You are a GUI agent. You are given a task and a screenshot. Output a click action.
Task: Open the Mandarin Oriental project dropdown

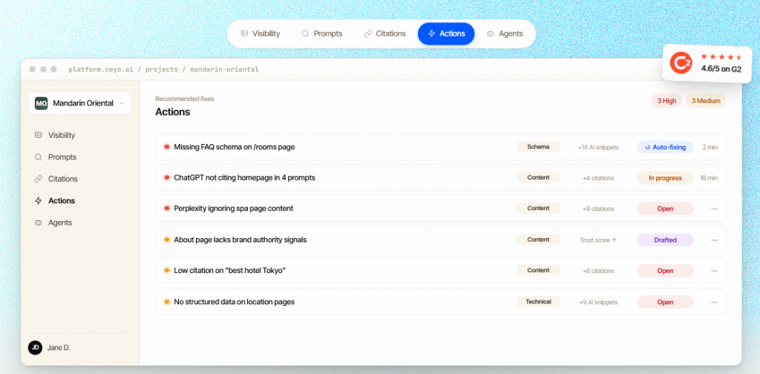click(x=80, y=103)
